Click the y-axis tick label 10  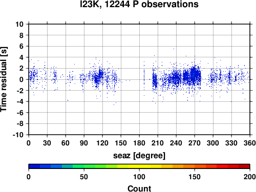coord(19,24)
